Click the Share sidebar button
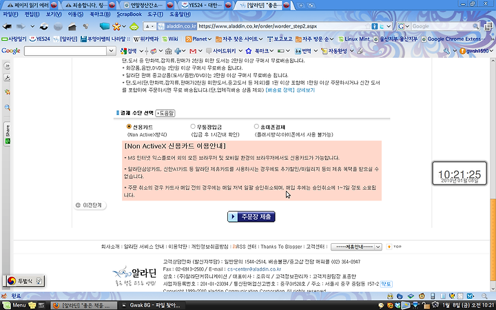 8,134
